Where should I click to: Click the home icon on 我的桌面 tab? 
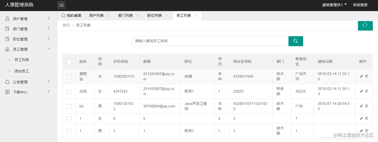(63, 15)
